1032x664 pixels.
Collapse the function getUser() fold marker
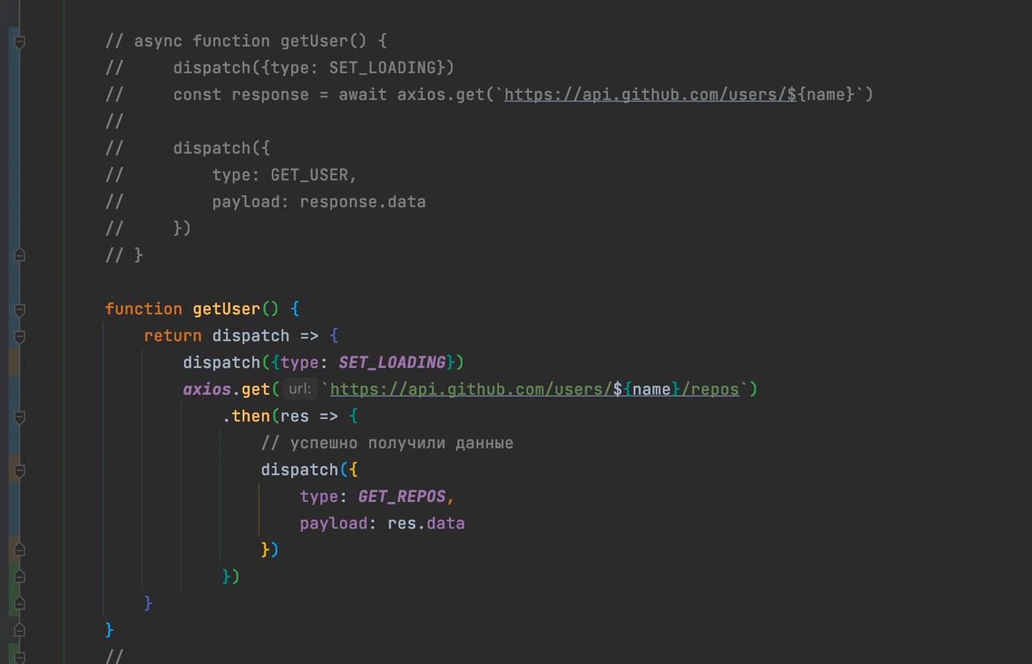pos(20,309)
